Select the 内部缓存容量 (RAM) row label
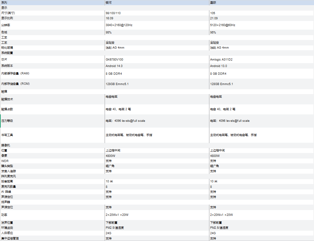314x241 pixels. click(x=52, y=74)
